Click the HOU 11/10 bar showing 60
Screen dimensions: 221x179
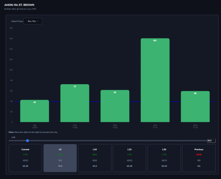(x=195, y=107)
